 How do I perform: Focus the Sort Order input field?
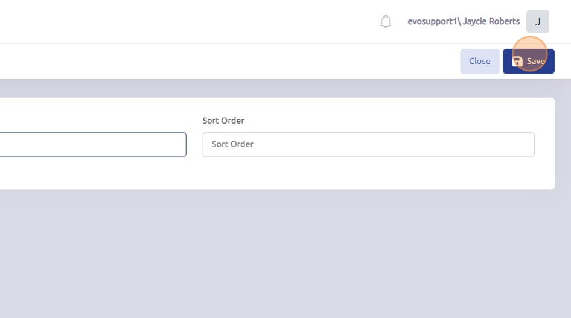(x=368, y=145)
